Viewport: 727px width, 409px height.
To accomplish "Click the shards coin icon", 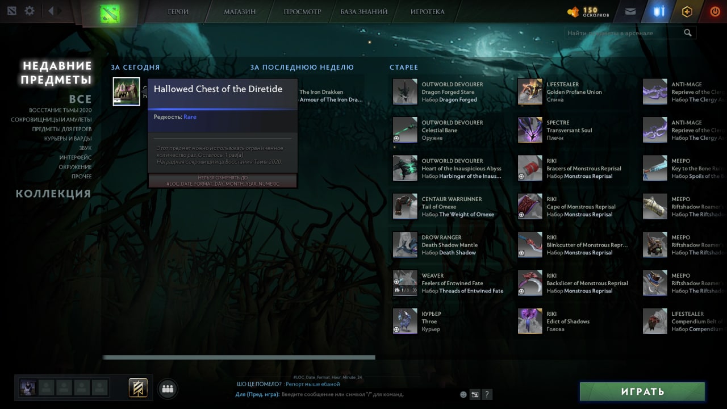I will point(573,11).
